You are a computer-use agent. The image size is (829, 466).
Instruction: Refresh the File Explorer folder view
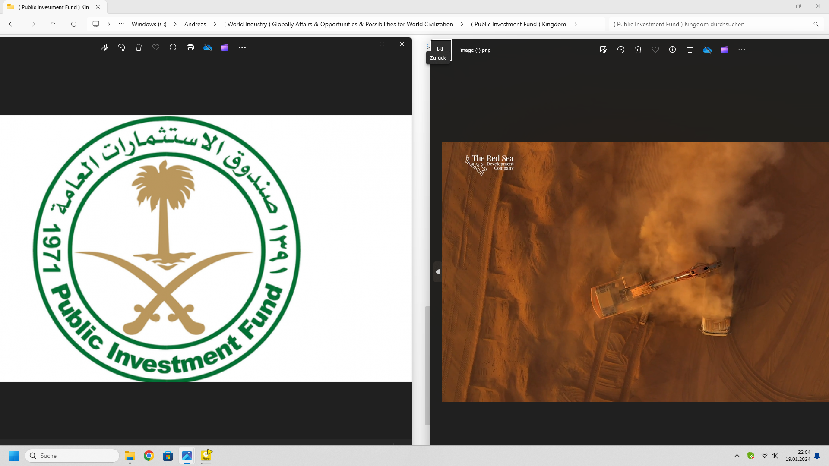(x=74, y=24)
